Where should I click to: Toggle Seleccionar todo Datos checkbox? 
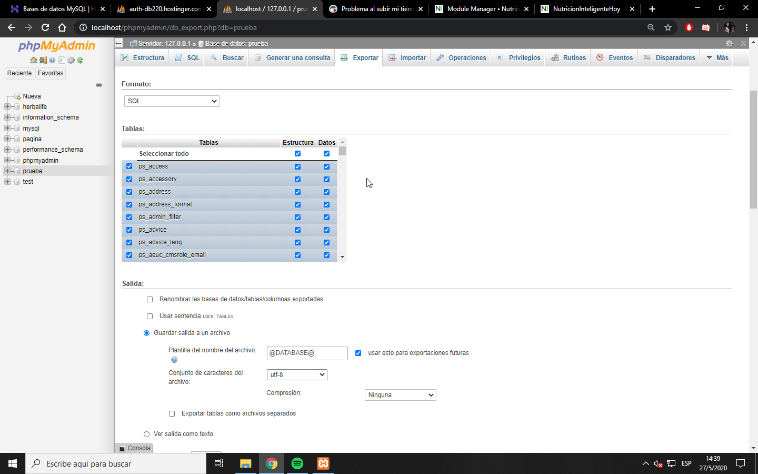(x=327, y=154)
